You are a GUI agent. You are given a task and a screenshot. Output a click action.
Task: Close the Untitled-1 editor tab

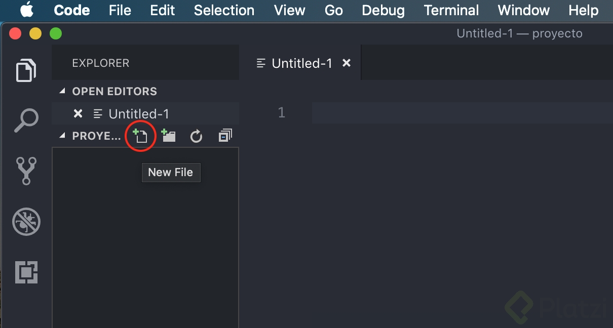tap(347, 63)
